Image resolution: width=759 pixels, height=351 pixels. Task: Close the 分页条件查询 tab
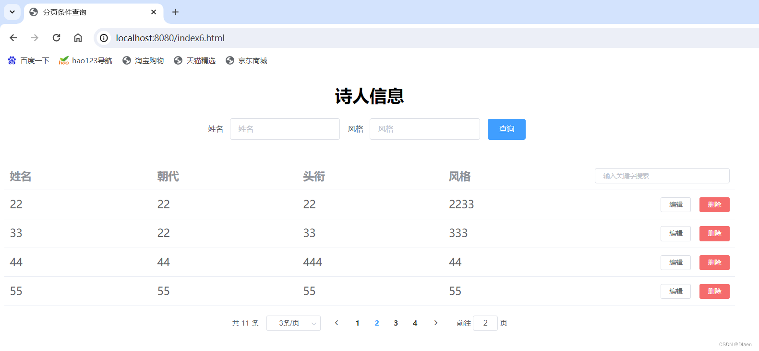154,12
